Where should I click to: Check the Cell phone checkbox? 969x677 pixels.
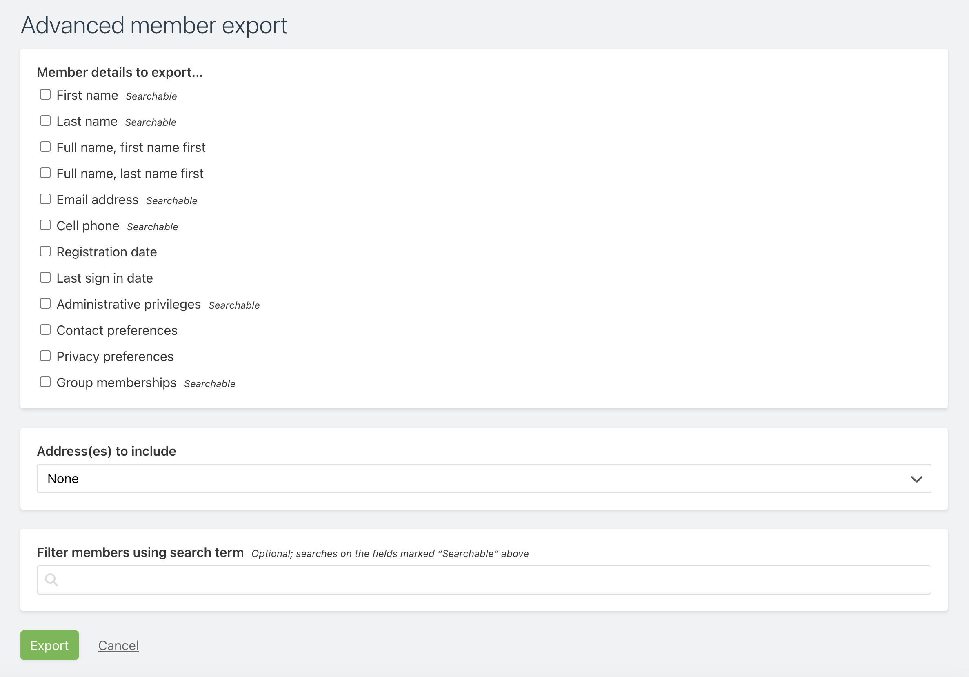coord(45,225)
